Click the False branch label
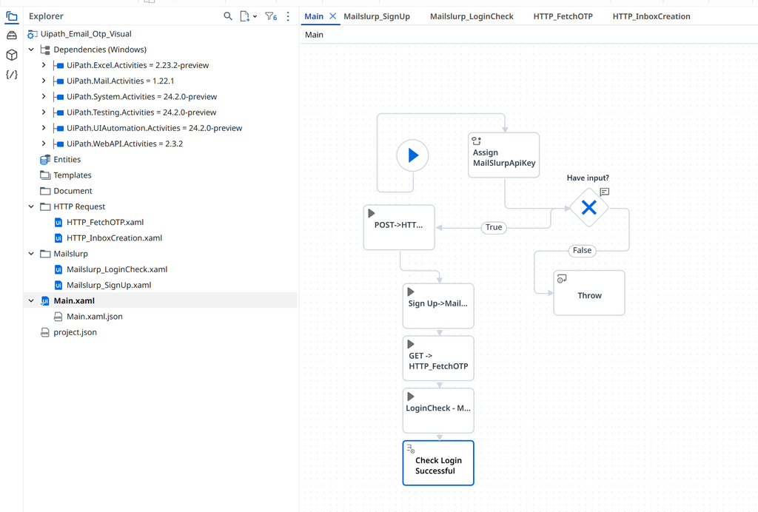The width and height of the screenshot is (758, 512). click(x=582, y=251)
